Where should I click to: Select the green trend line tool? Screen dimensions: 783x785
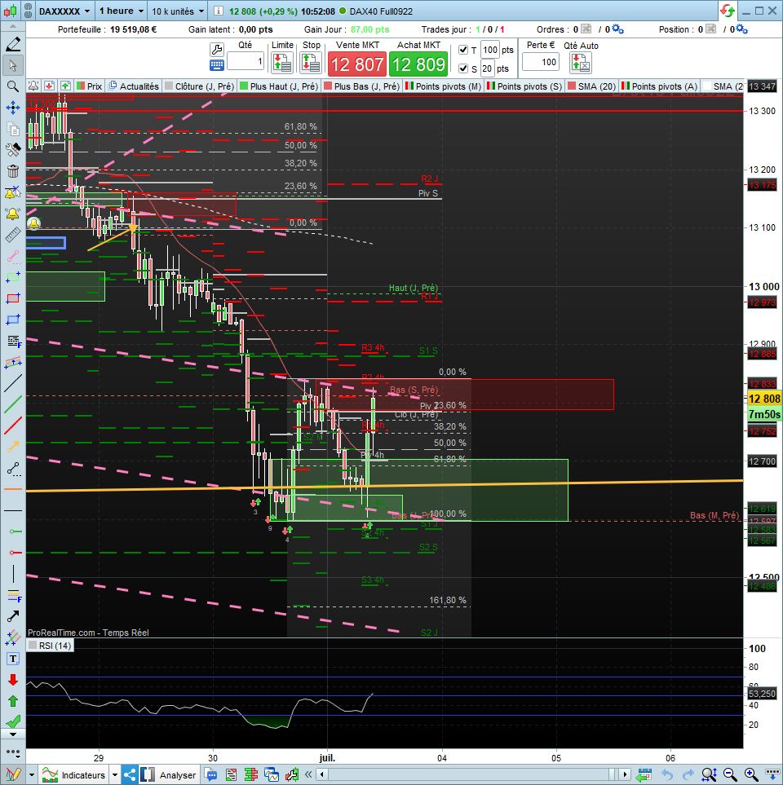tap(13, 404)
